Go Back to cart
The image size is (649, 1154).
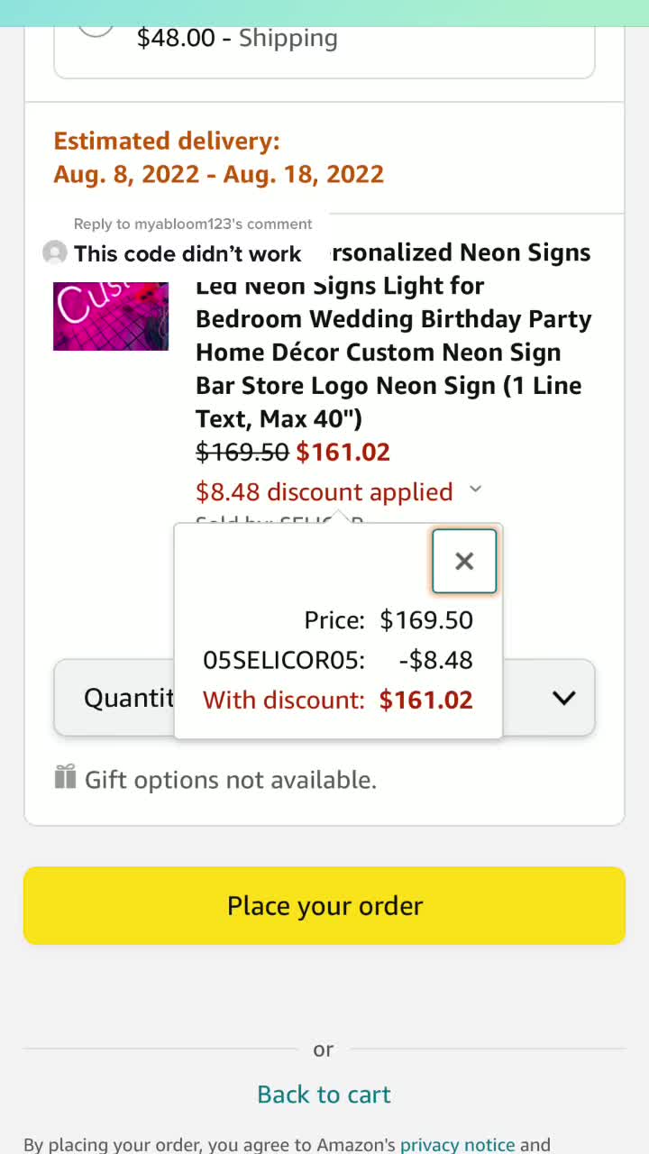pyautogui.click(x=324, y=1094)
